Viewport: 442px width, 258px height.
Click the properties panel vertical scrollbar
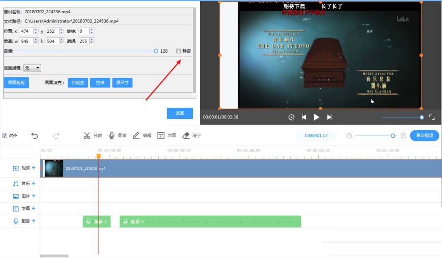point(194,51)
